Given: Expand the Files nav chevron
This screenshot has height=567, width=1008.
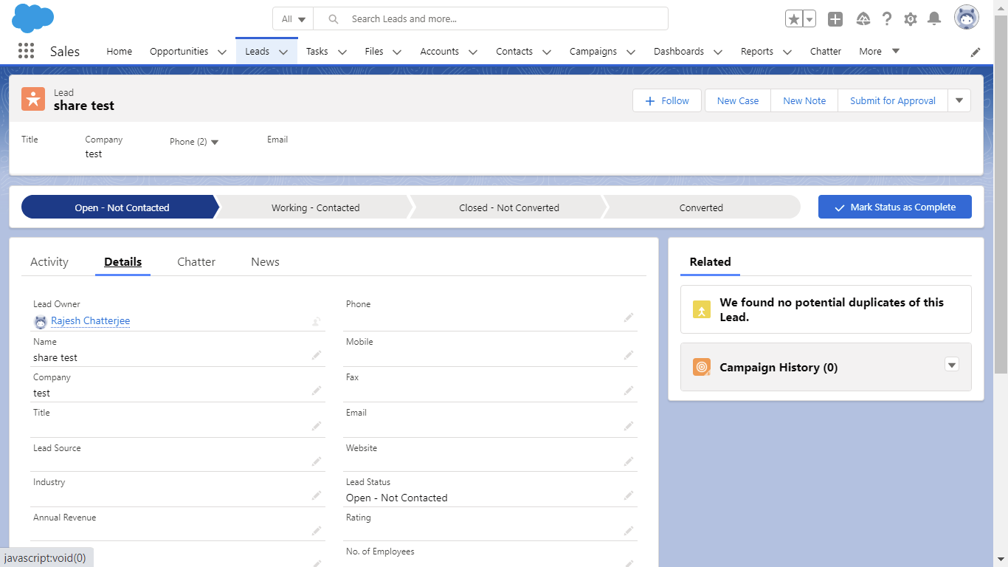Looking at the screenshot, I should point(397,52).
